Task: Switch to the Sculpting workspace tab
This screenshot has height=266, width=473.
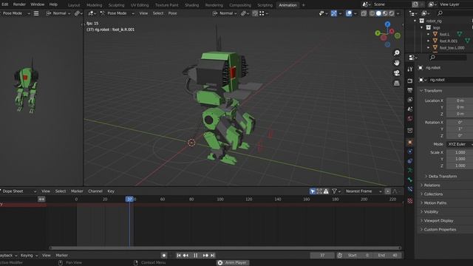Action: click(116, 5)
